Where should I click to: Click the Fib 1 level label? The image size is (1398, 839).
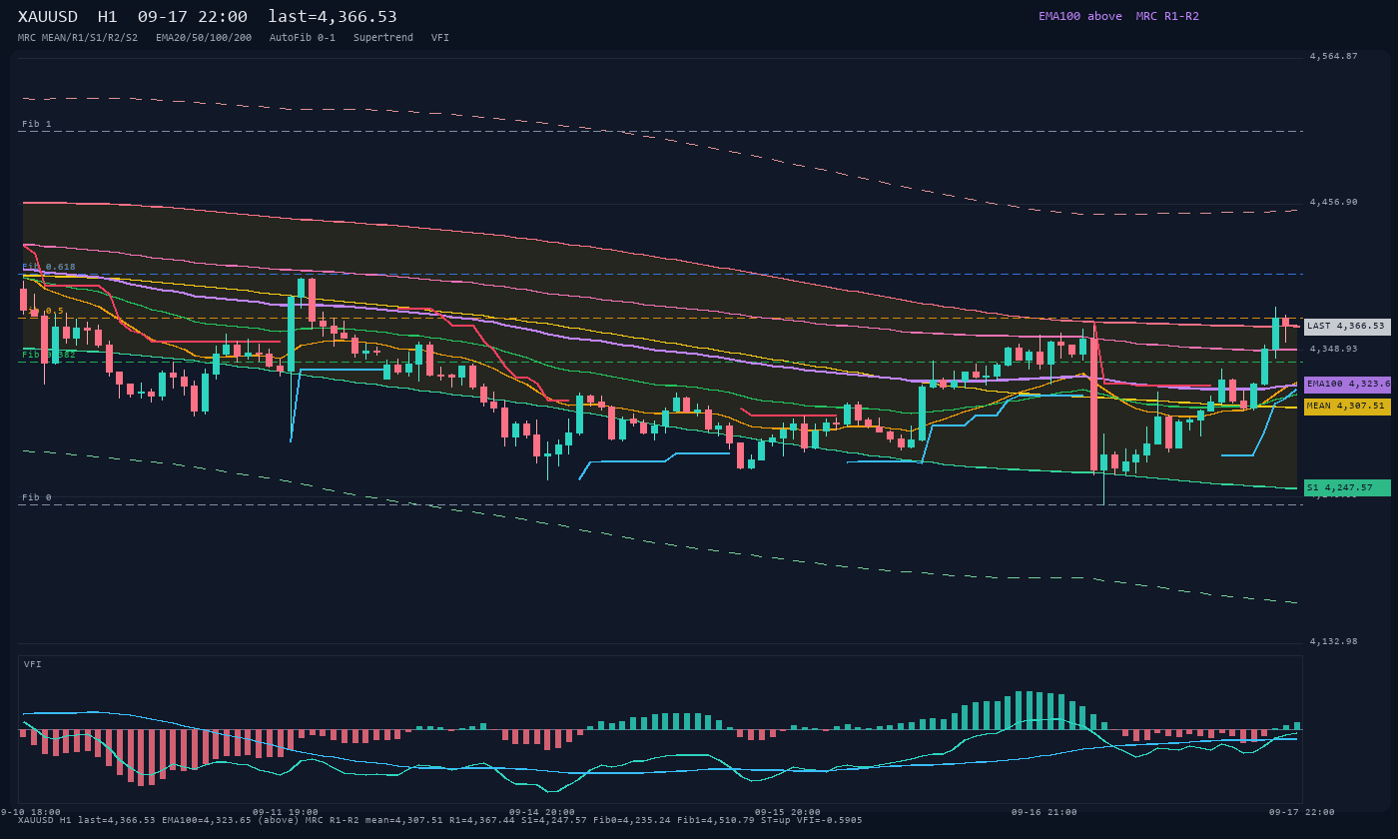click(x=37, y=124)
